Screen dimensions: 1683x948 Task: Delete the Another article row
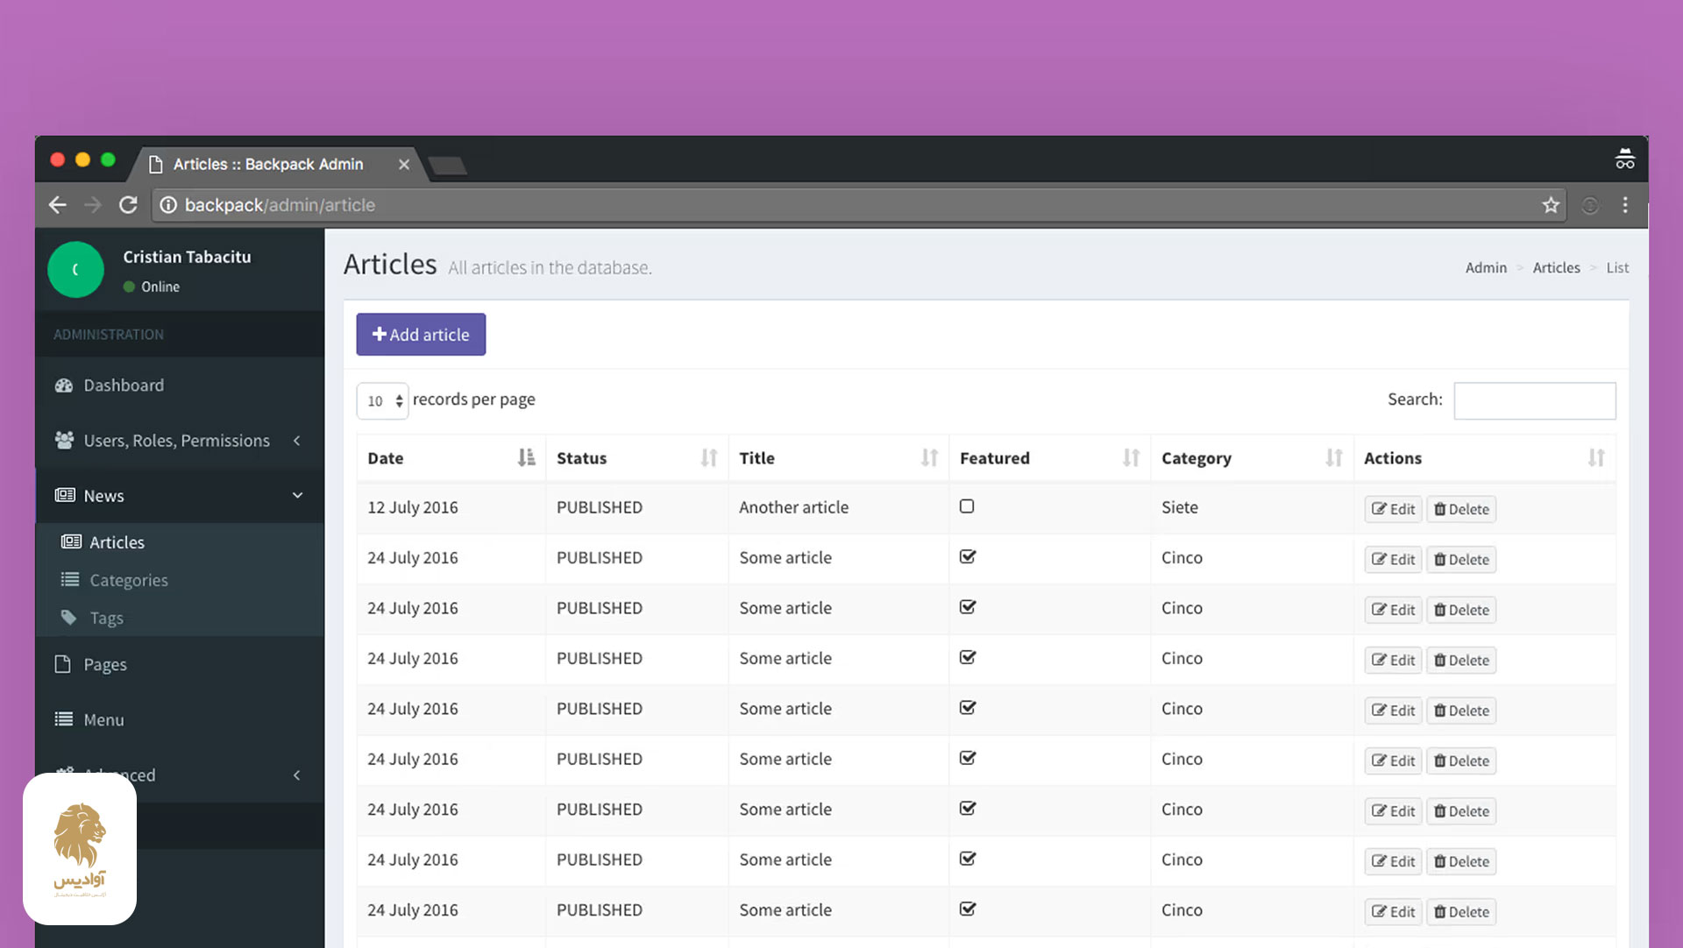tap(1461, 509)
